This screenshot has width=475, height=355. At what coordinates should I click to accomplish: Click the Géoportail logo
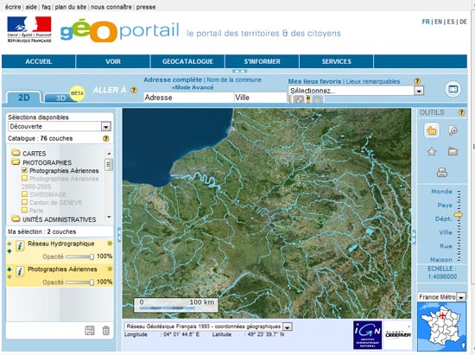[120, 30]
